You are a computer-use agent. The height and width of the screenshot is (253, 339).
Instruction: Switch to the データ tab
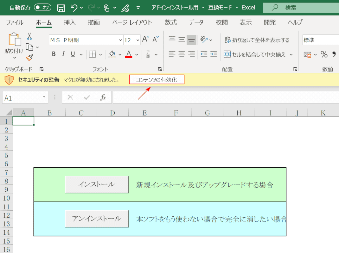(x=196, y=22)
